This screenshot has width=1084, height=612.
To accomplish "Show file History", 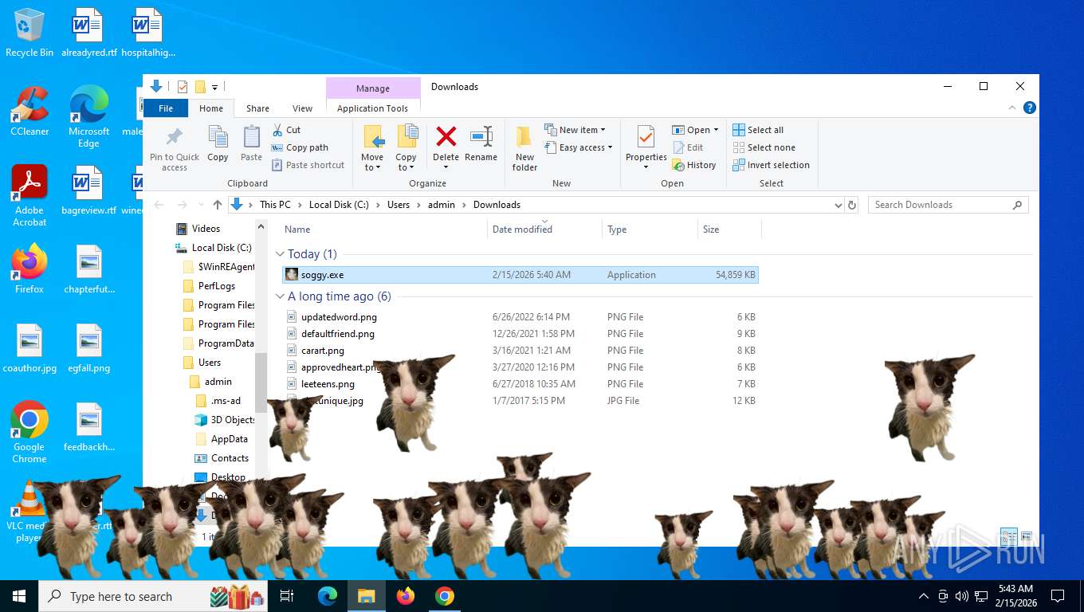I will coord(694,165).
